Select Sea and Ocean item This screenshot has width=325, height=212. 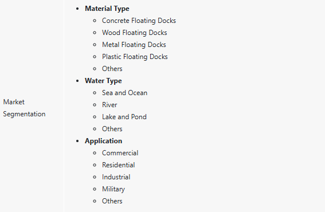[124, 93]
